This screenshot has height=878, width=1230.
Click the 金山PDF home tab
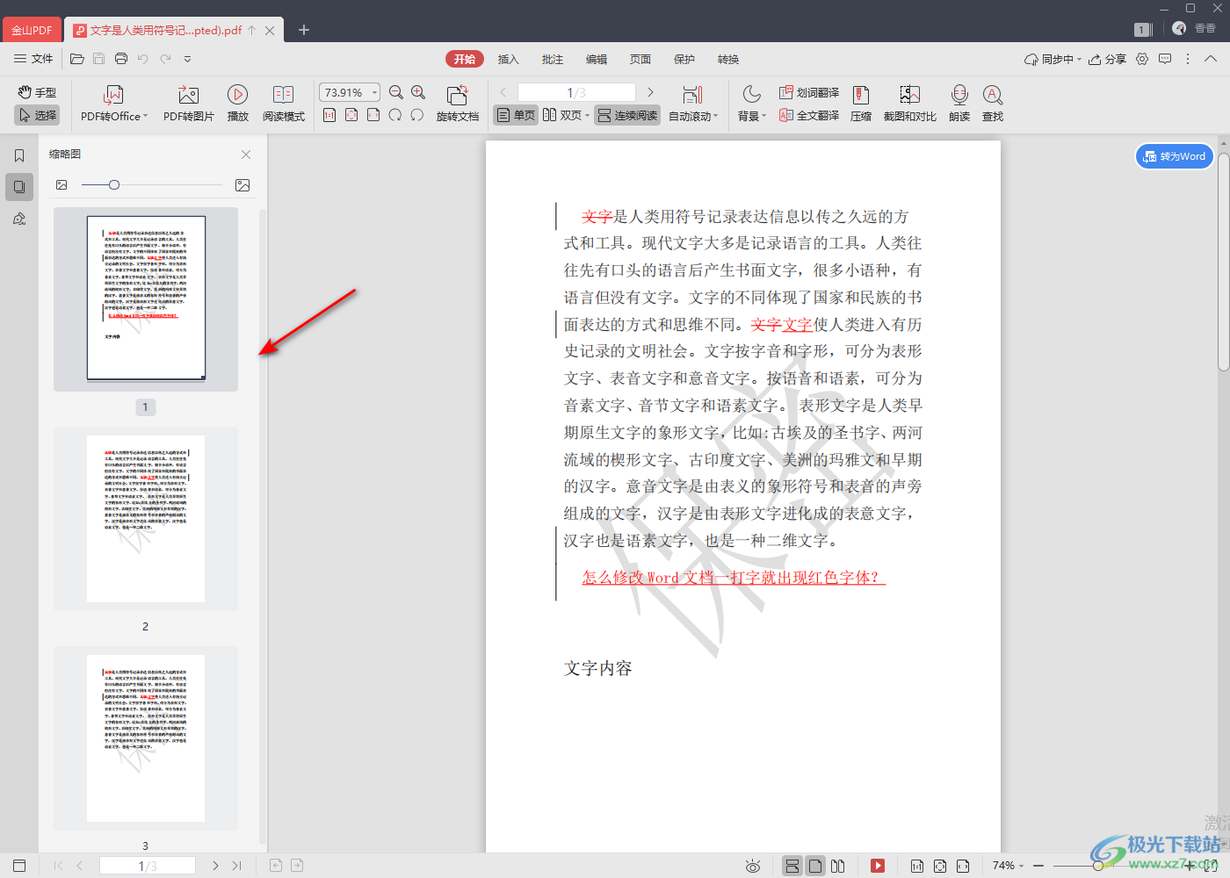[x=32, y=30]
